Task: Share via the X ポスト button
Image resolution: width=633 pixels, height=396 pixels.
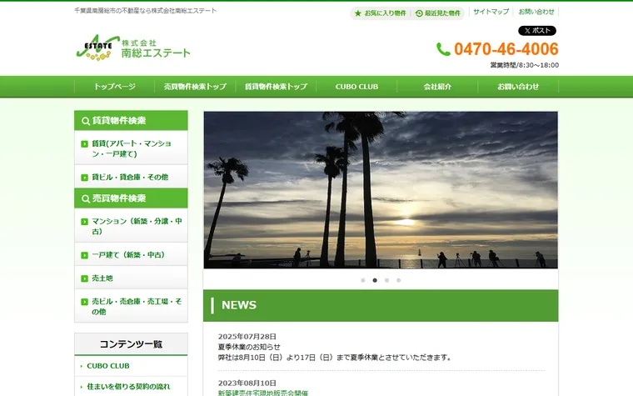Action: (537, 31)
